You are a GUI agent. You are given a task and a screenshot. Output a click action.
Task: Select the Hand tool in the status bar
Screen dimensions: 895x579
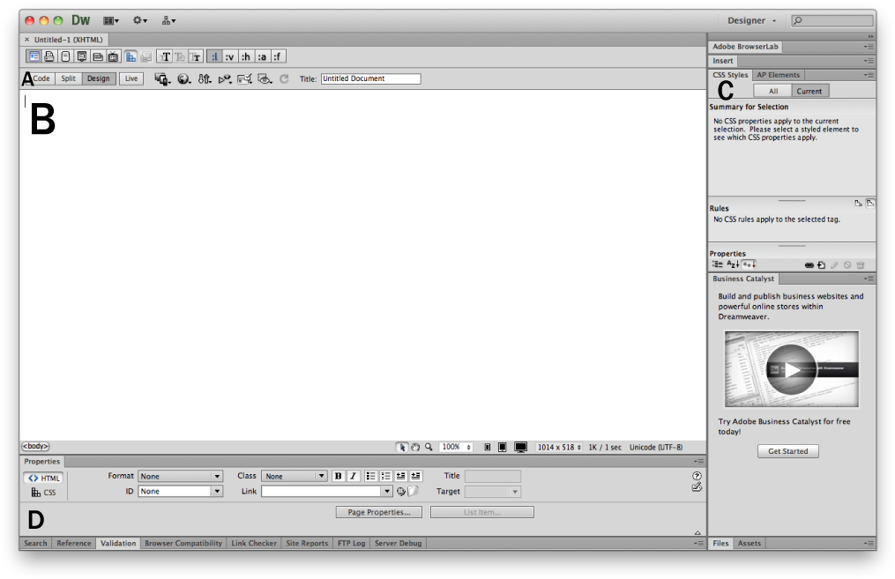click(x=415, y=447)
